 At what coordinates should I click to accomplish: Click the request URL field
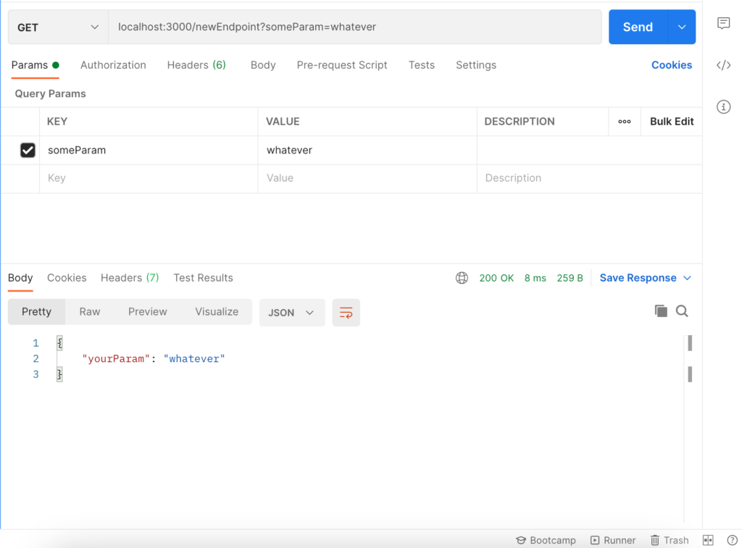(x=355, y=28)
